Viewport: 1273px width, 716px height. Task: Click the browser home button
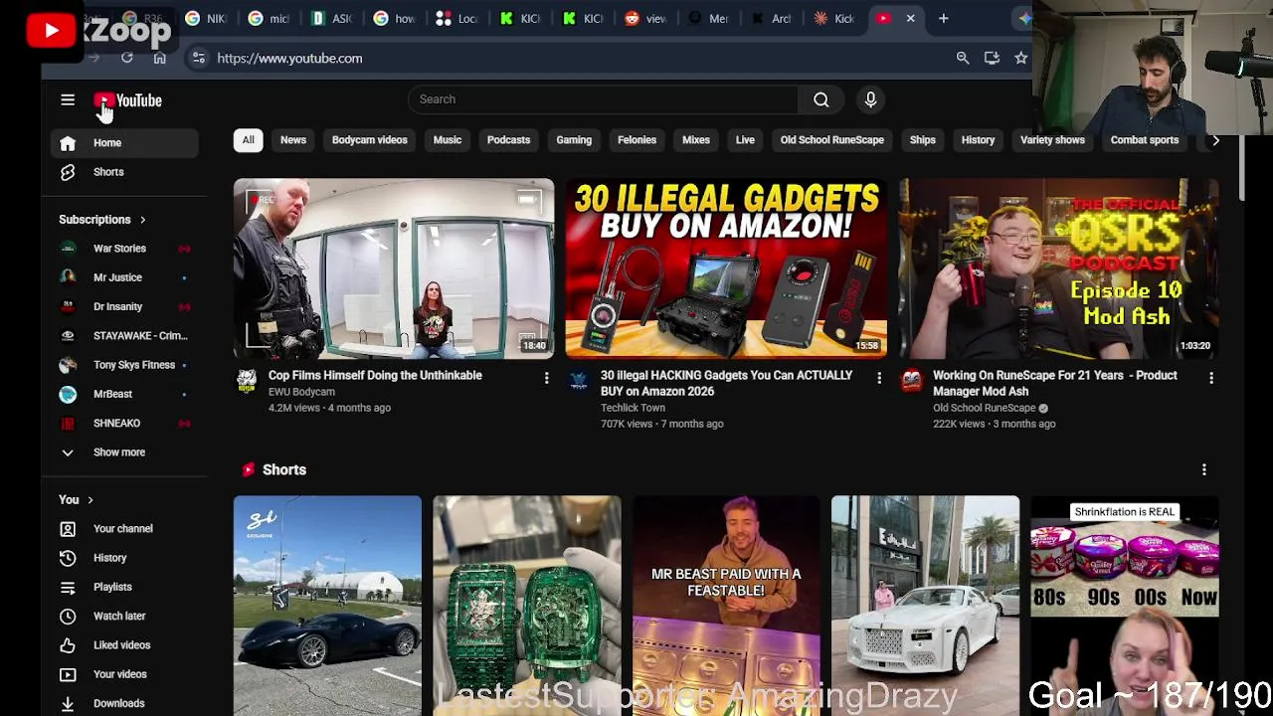click(159, 58)
